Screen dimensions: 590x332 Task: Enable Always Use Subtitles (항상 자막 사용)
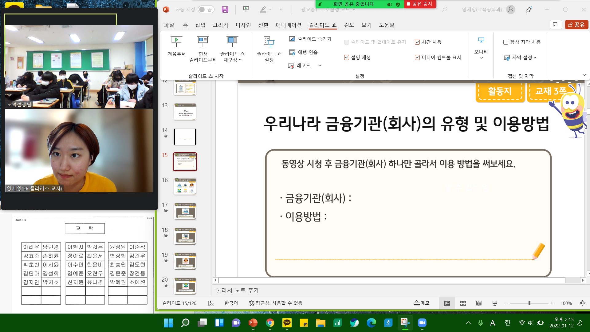pos(506,42)
